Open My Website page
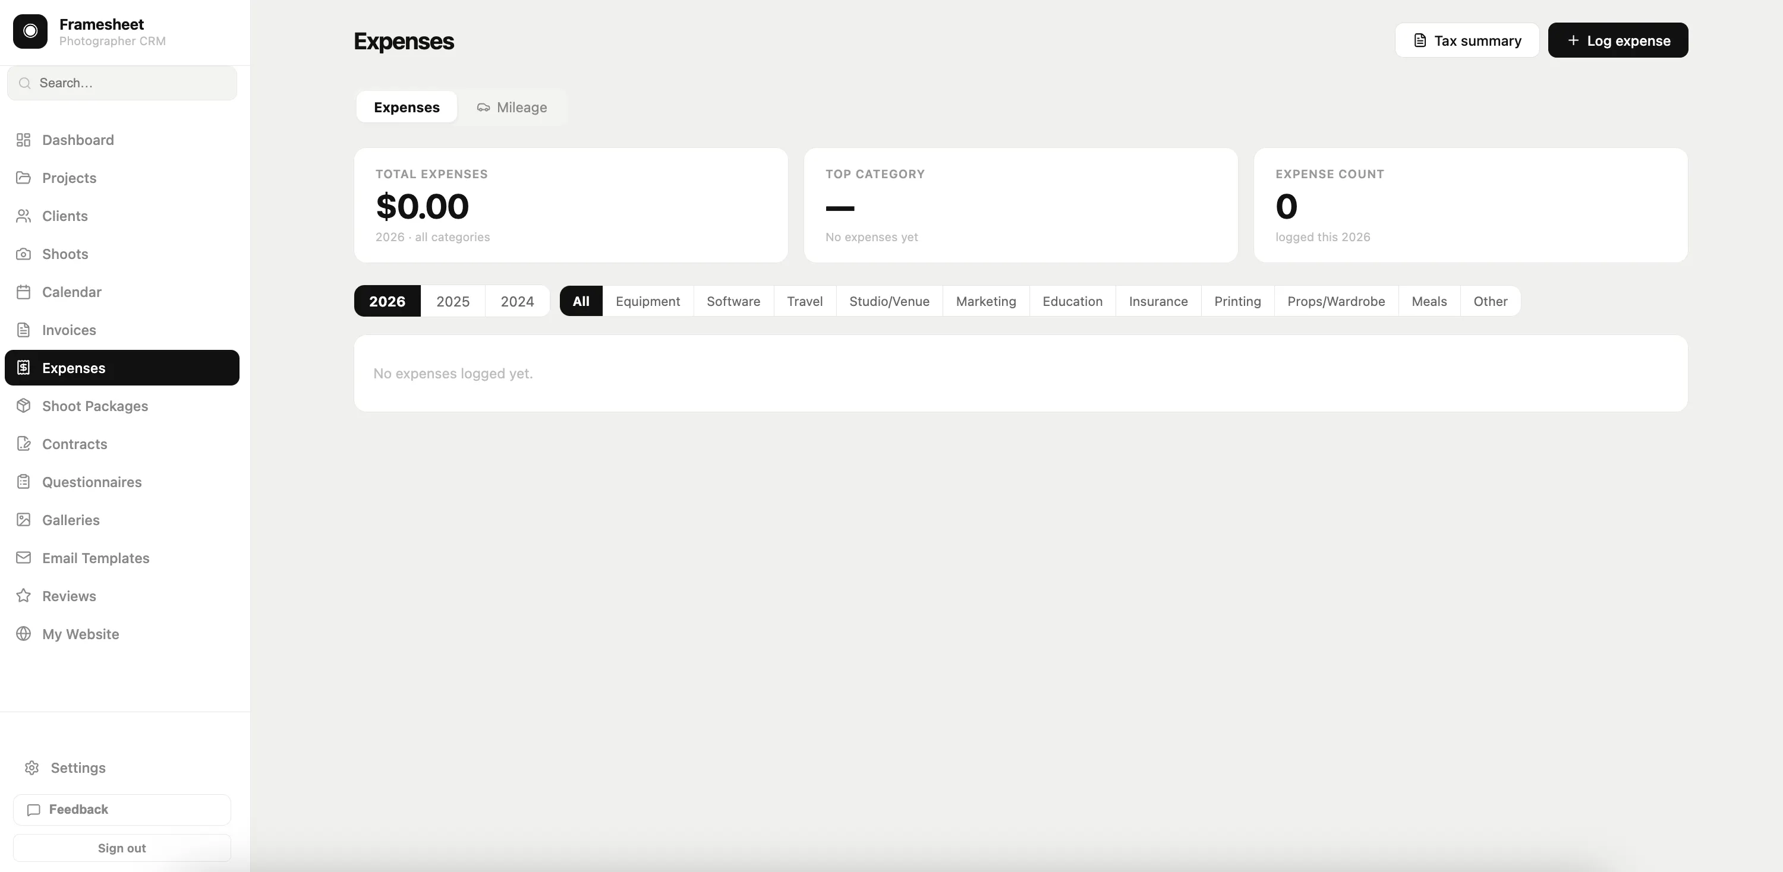 coord(122,634)
